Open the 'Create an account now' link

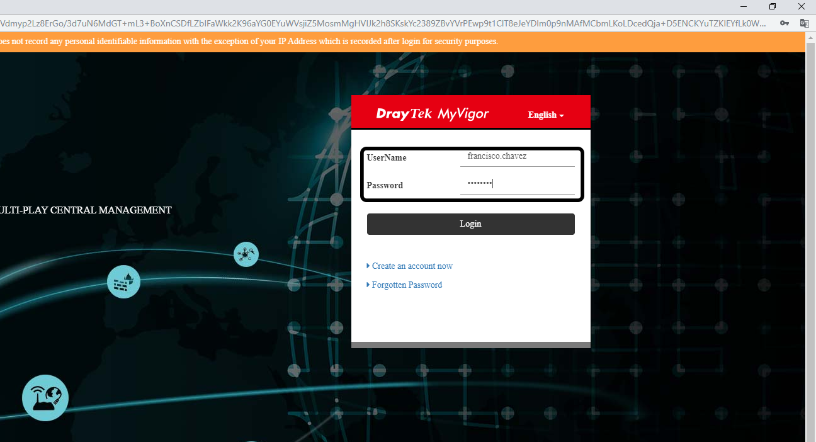tap(412, 266)
